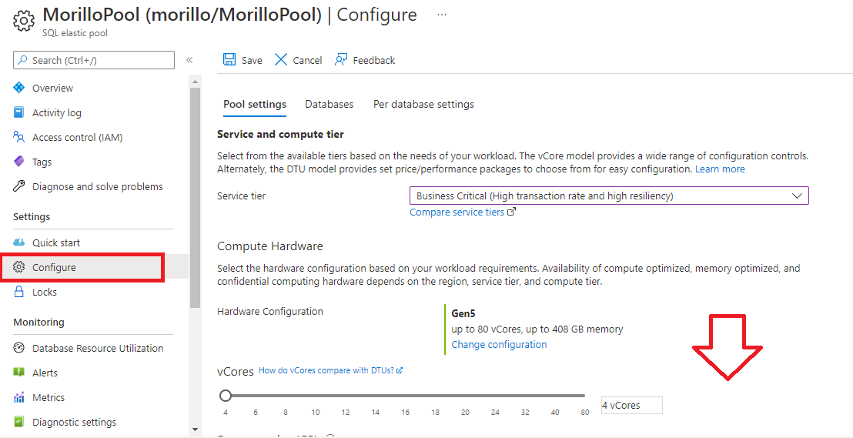
Task: Click the Access control people icon
Action: click(x=19, y=137)
